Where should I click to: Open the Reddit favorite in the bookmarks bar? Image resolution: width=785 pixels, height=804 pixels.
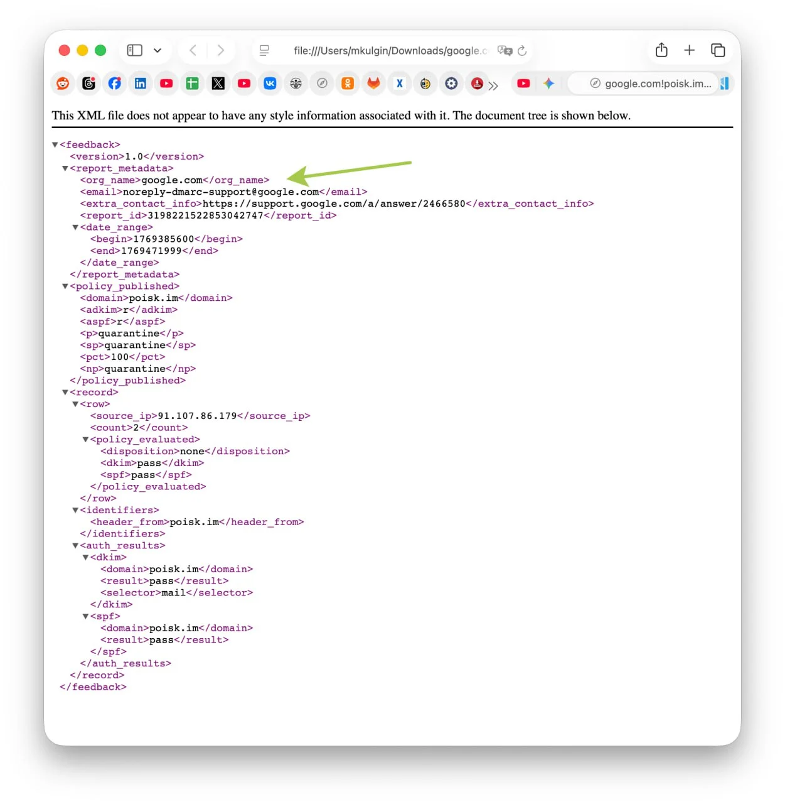63,84
